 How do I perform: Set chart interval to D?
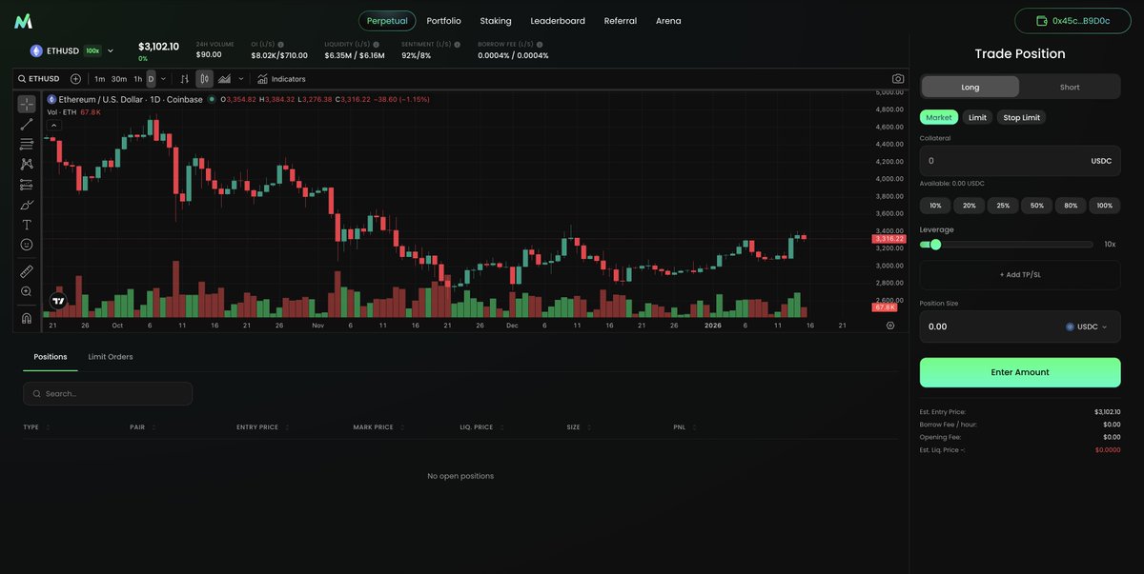151,79
